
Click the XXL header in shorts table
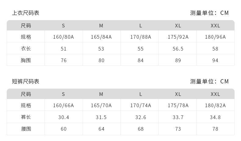point(215,94)
